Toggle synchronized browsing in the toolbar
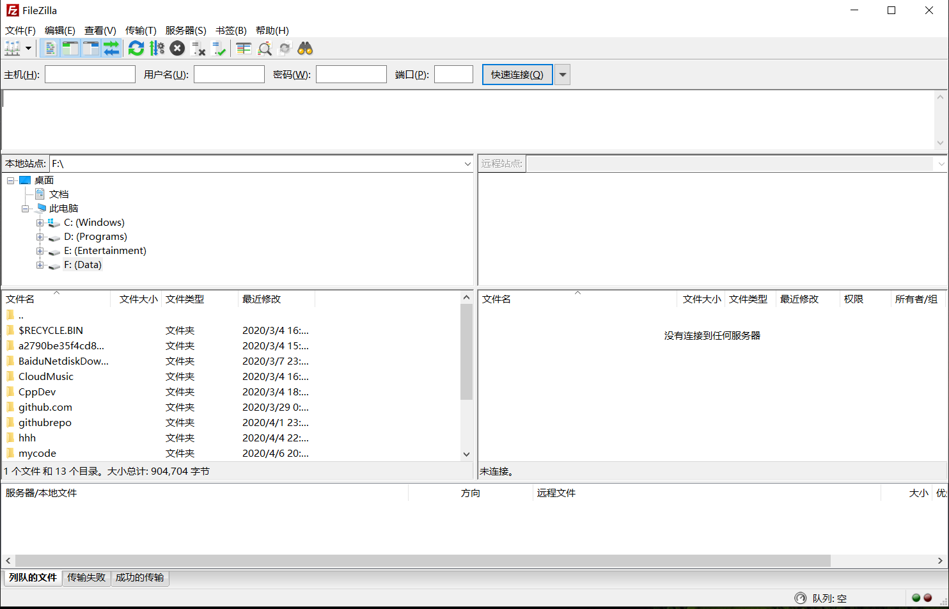The height and width of the screenshot is (609, 949). (x=285, y=49)
